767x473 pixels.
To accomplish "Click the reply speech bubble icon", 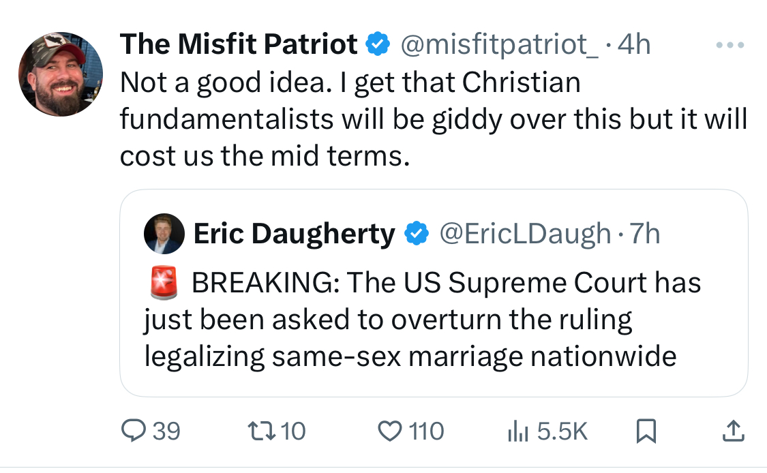I will [x=133, y=431].
